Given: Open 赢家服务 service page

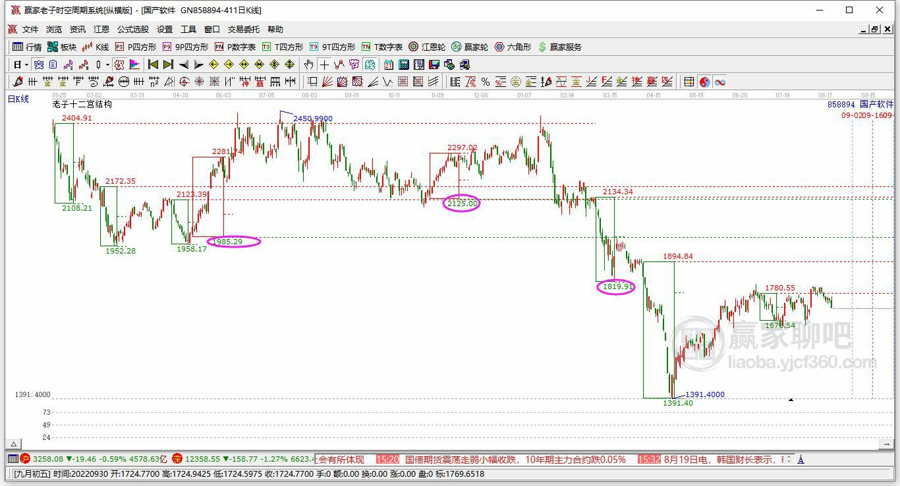Looking at the screenshot, I should [560, 47].
